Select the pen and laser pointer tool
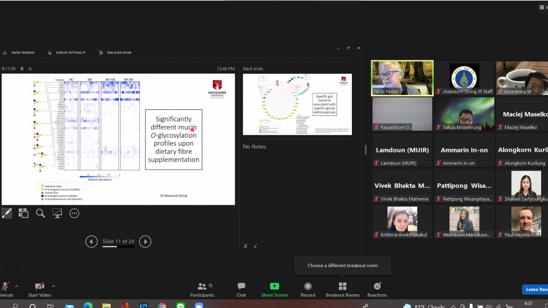Viewport: 548px width, 308px height. tap(6, 213)
